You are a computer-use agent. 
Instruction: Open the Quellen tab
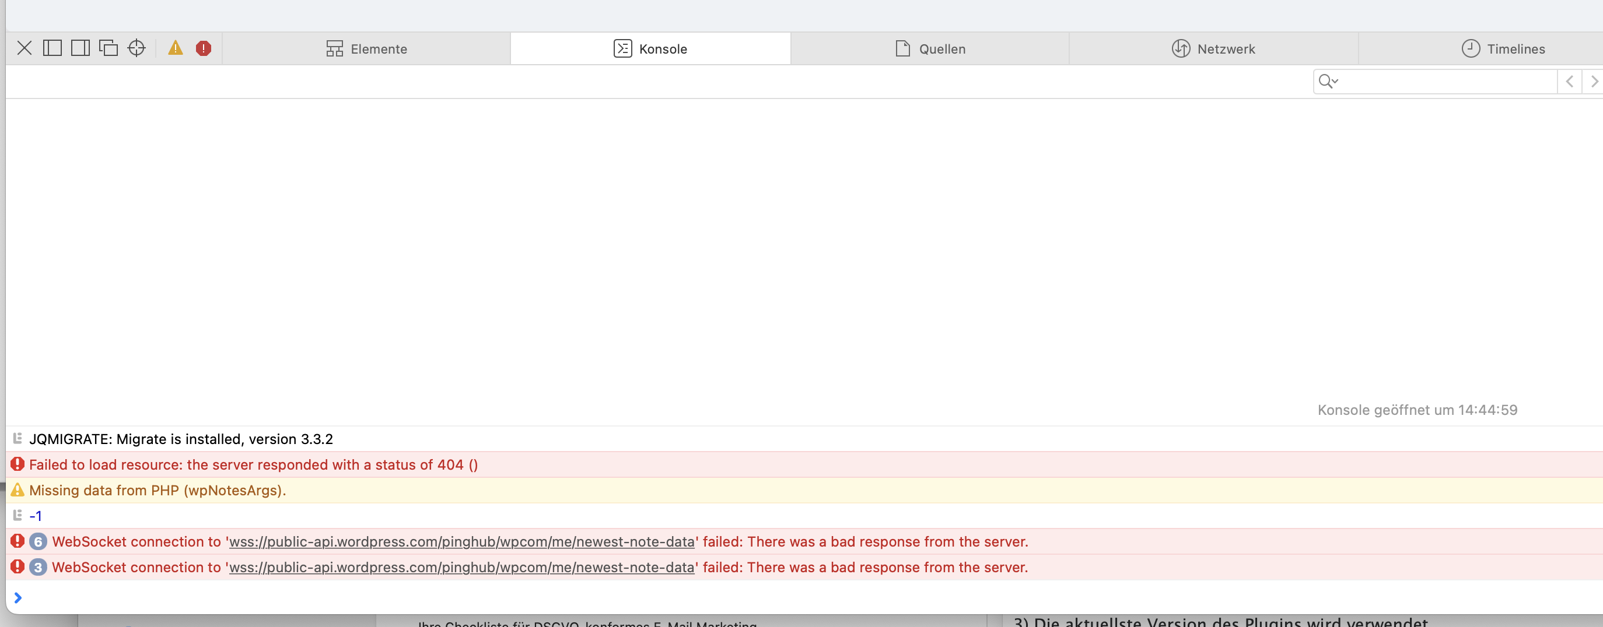click(x=930, y=48)
